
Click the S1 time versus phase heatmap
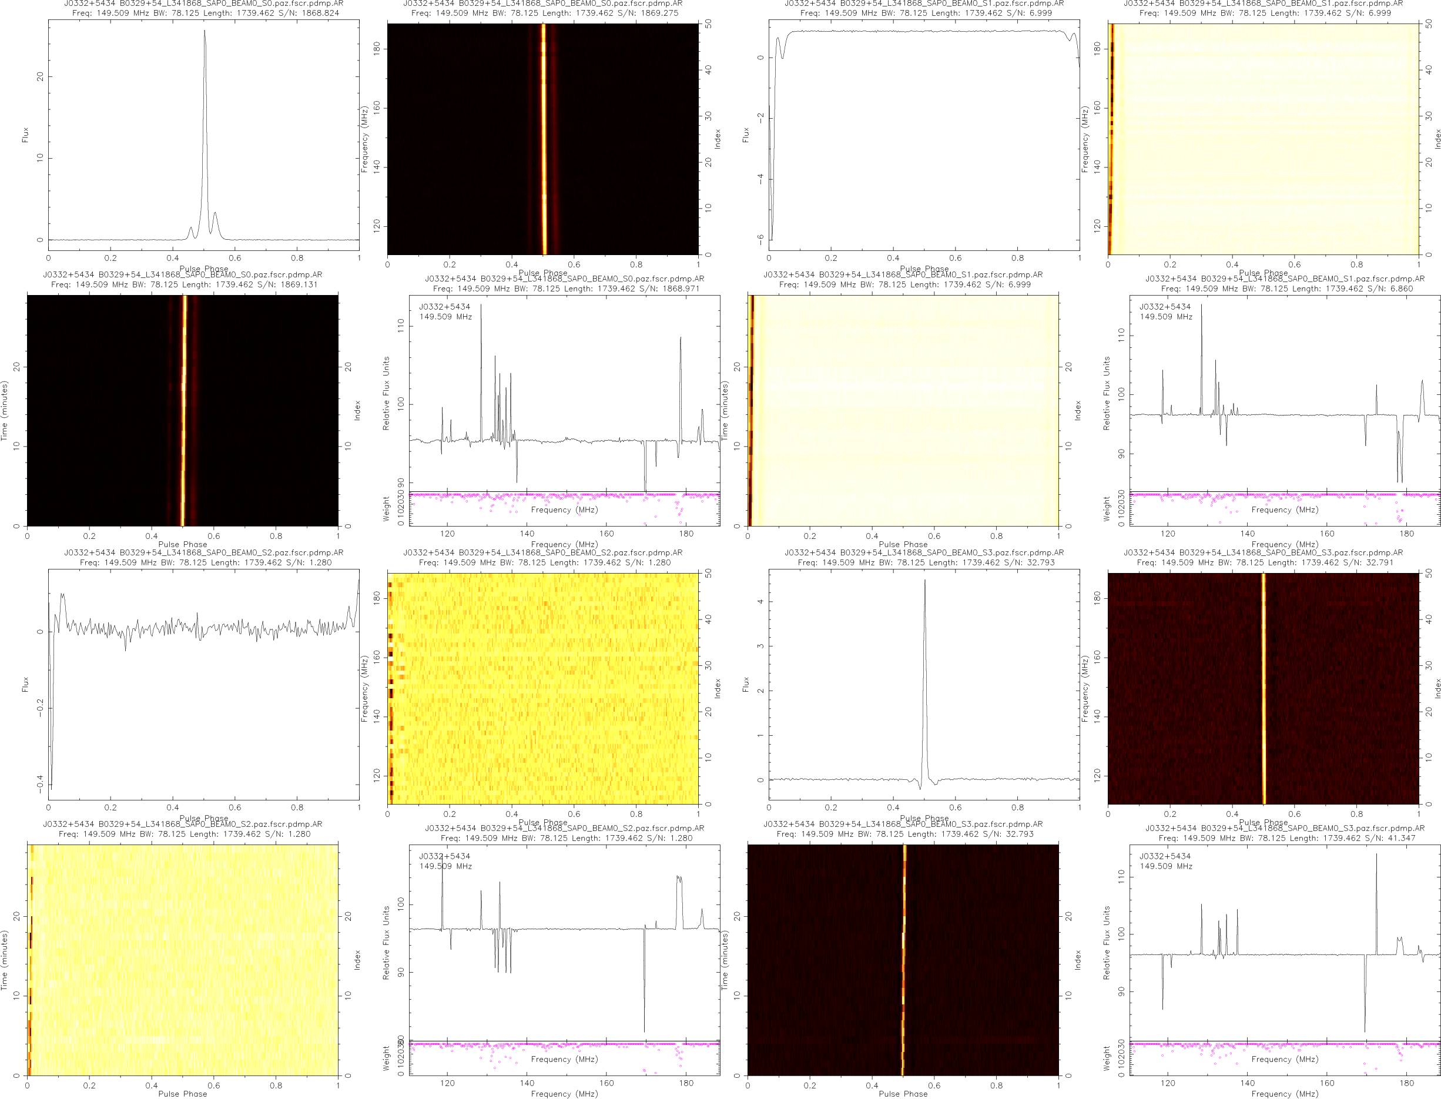click(903, 410)
